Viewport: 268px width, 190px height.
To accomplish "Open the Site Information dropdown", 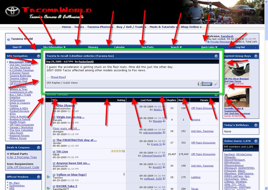I will coord(54,47).
